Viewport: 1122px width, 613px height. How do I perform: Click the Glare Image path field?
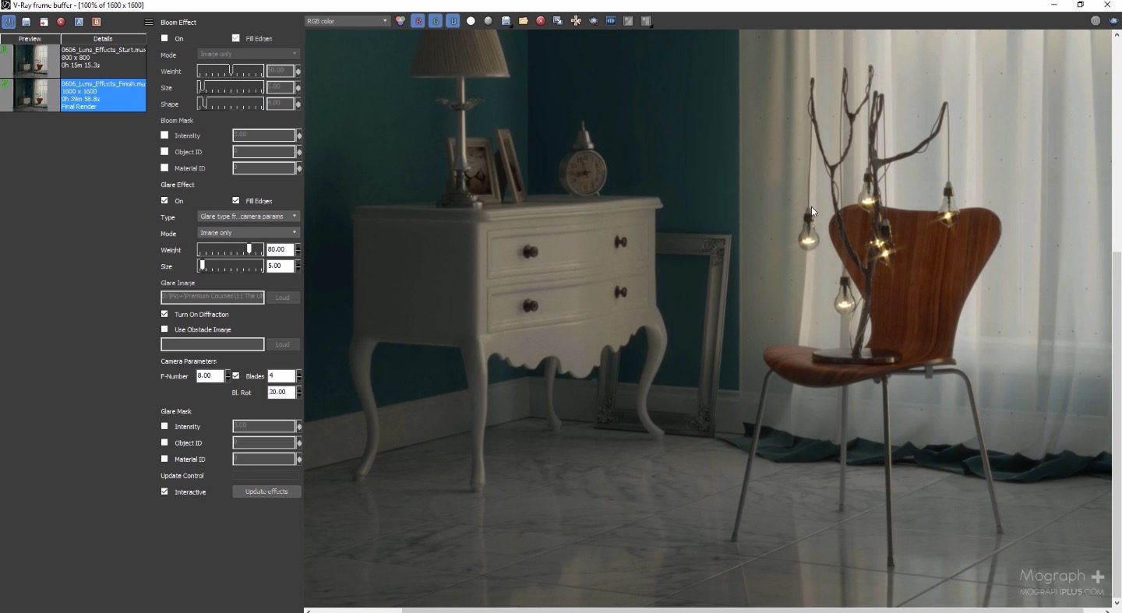pos(213,298)
